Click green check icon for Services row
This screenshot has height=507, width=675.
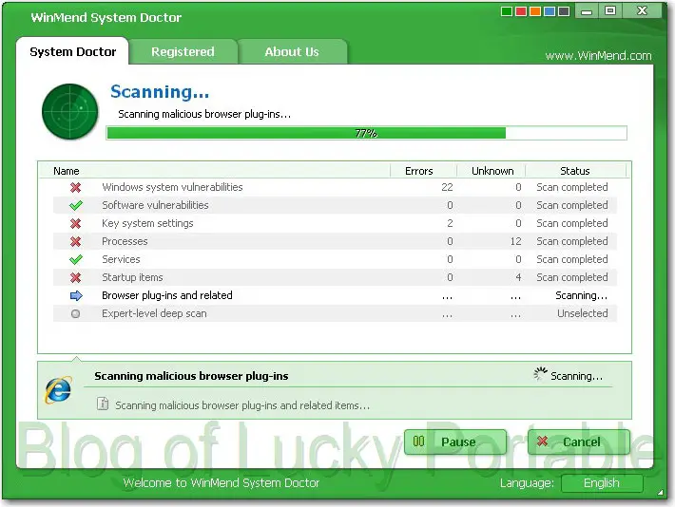pos(76,260)
